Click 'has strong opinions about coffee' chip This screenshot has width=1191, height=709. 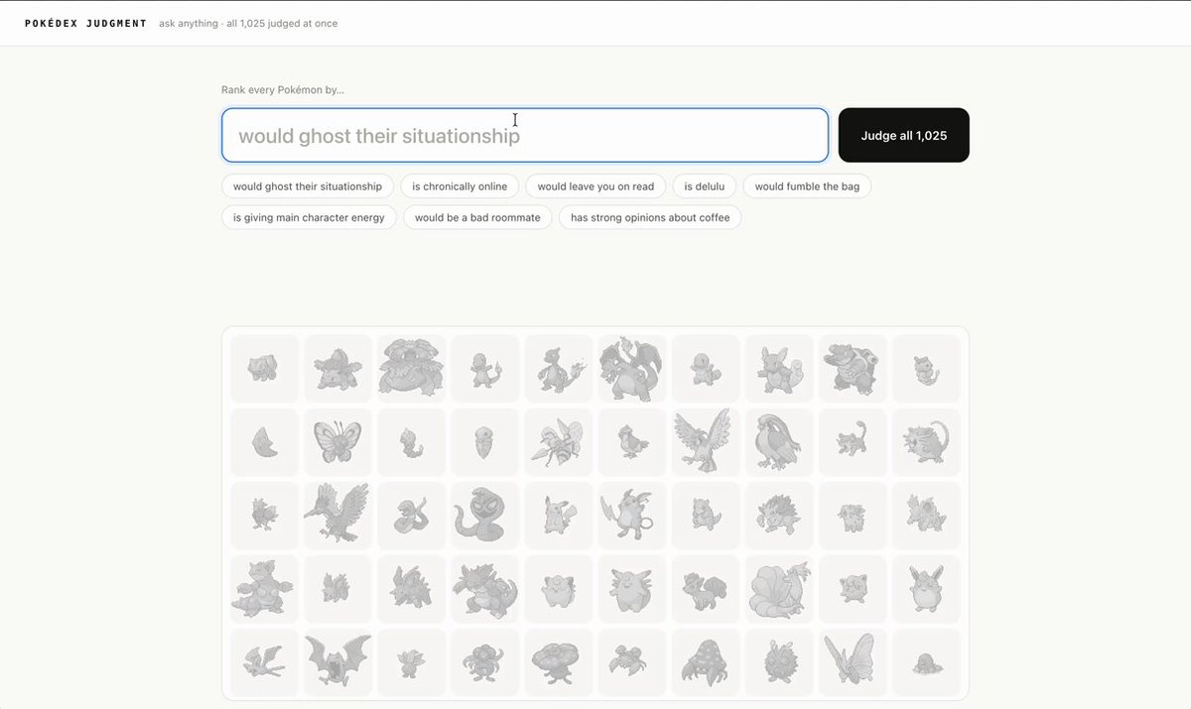pyautogui.click(x=650, y=217)
